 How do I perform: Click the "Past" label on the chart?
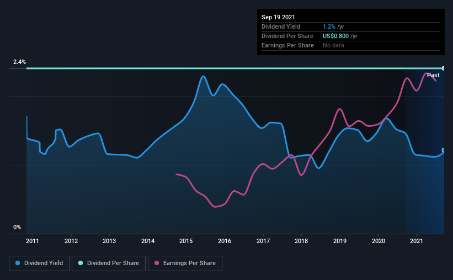433,75
